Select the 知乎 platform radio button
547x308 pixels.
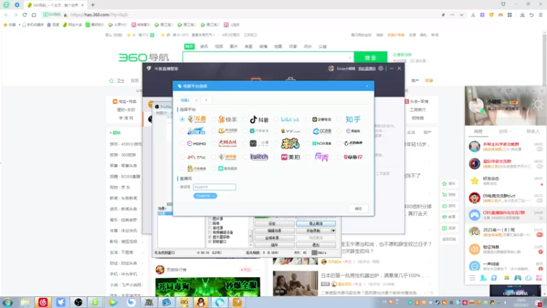[339, 119]
